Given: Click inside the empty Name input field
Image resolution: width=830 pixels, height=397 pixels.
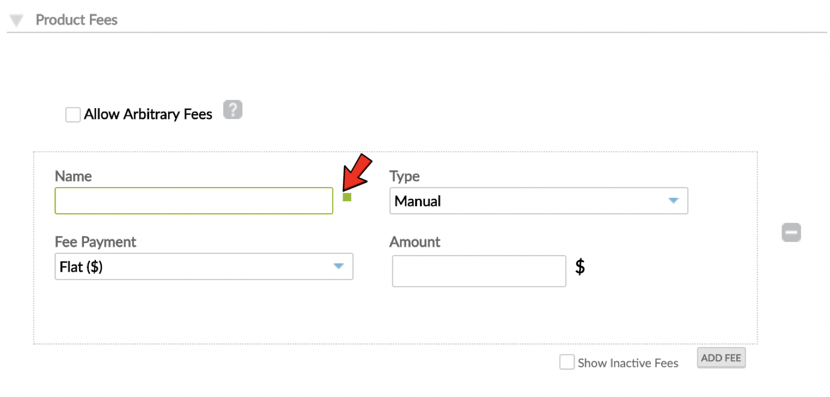Looking at the screenshot, I should 193,201.
